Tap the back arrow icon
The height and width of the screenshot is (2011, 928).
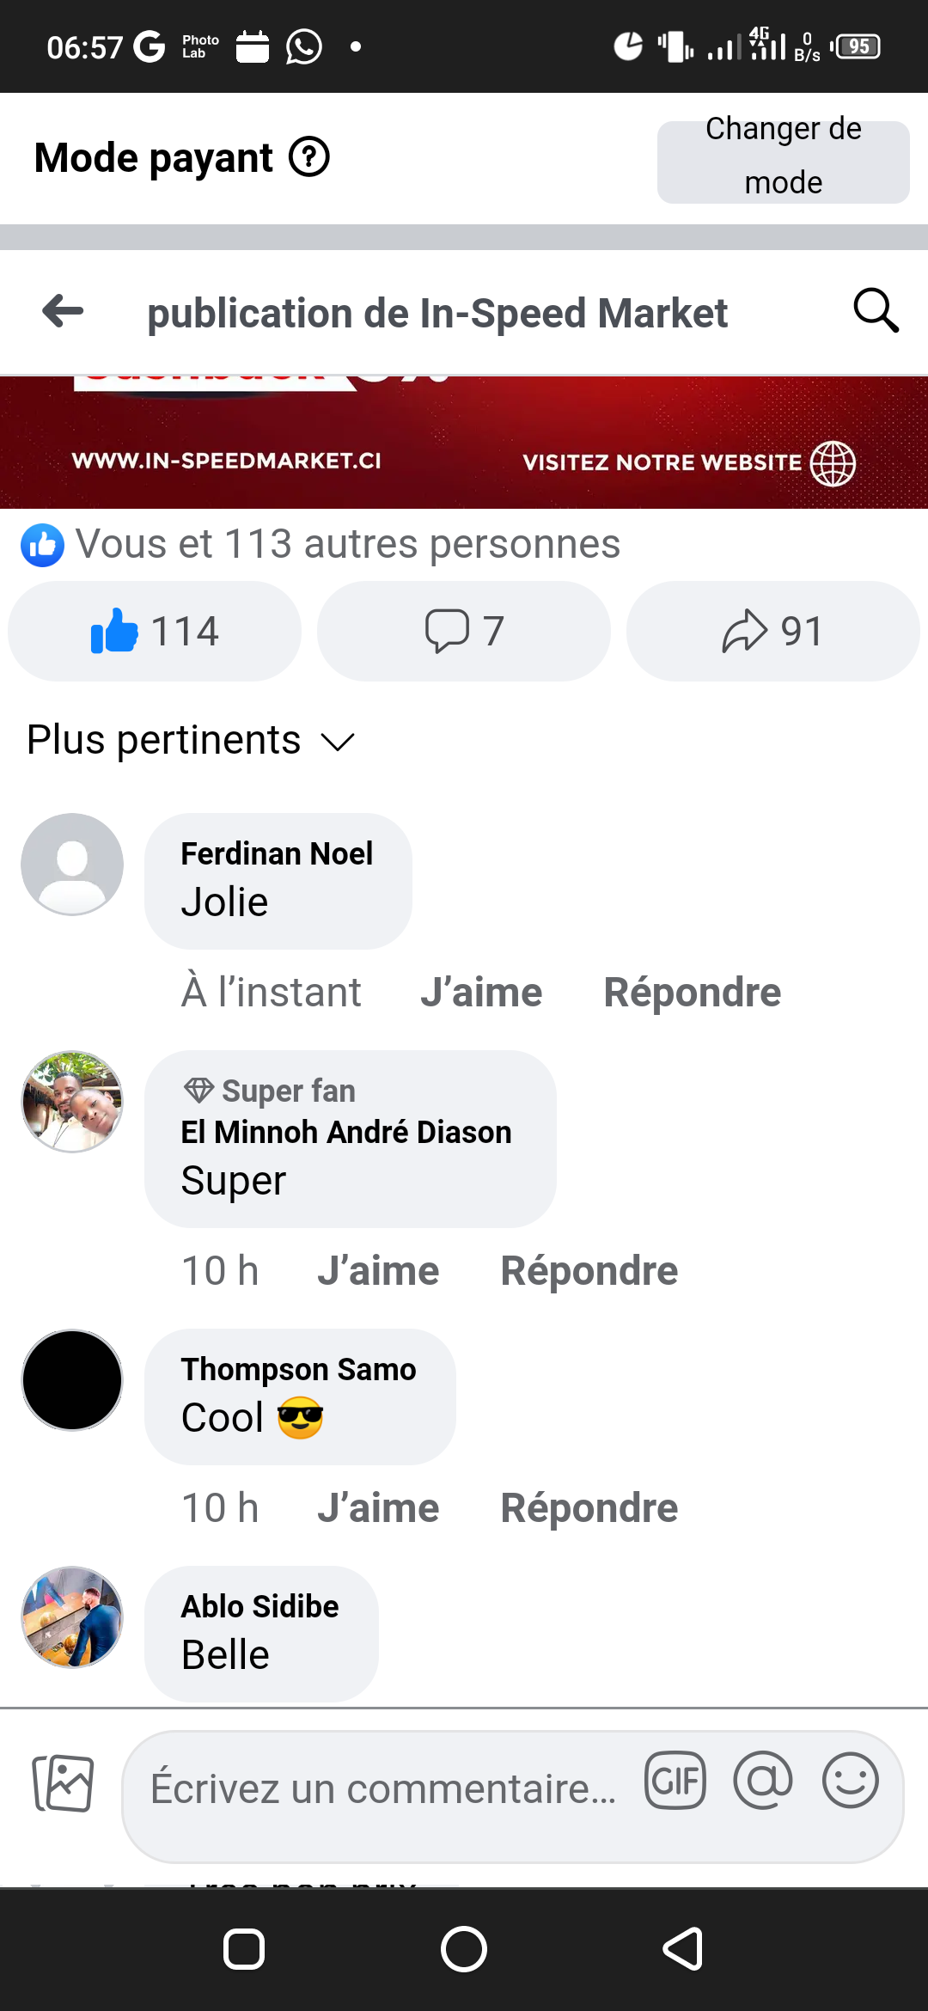[x=63, y=311]
